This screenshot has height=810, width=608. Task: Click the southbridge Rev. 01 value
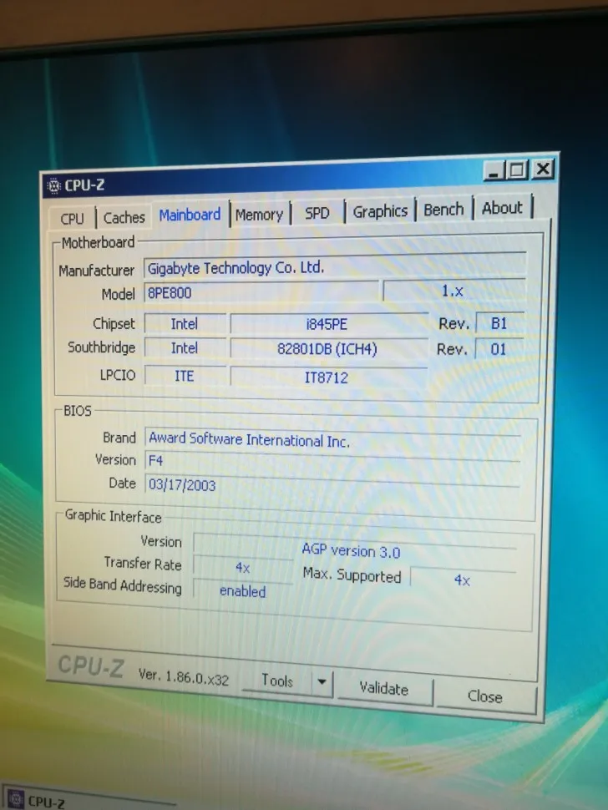tap(499, 349)
